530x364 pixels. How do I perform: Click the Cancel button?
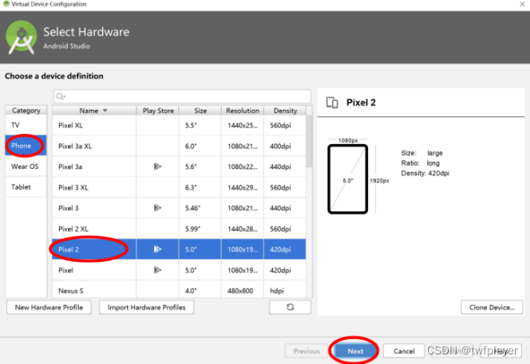[x=404, y=351]
